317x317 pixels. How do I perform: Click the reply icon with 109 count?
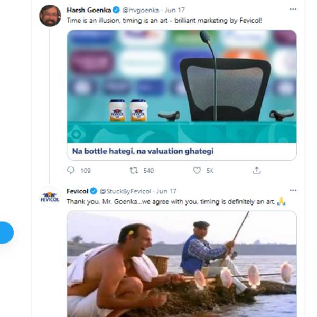coord(71,170)
